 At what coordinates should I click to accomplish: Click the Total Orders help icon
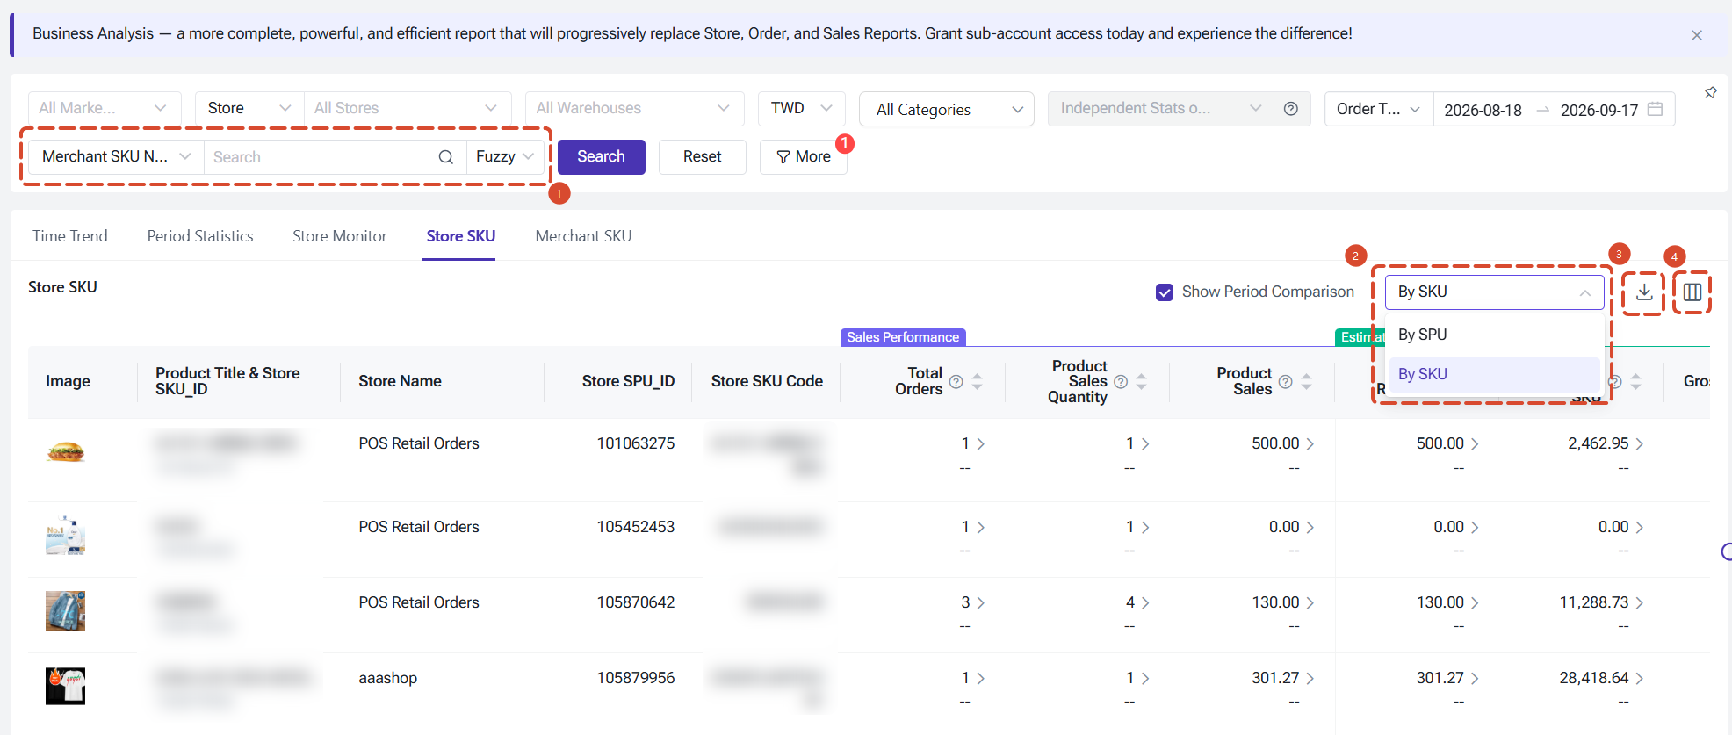click(956, 382)
